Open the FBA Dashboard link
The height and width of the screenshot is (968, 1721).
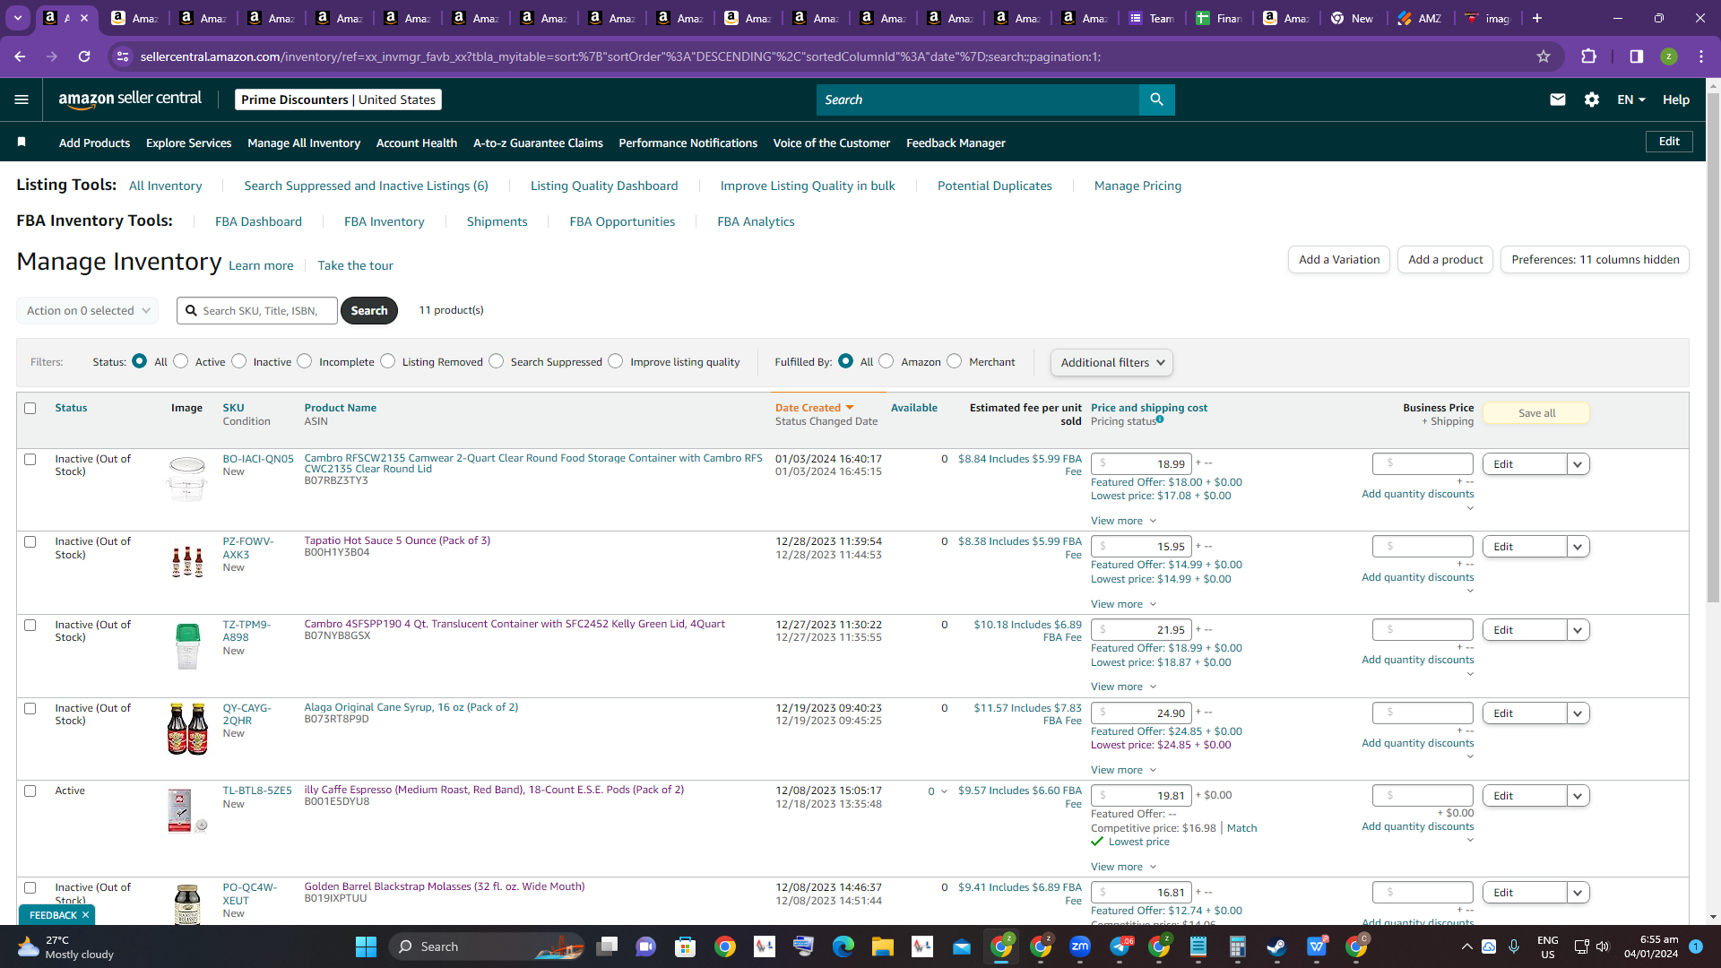pyautogui.click(x=258, y=221)
